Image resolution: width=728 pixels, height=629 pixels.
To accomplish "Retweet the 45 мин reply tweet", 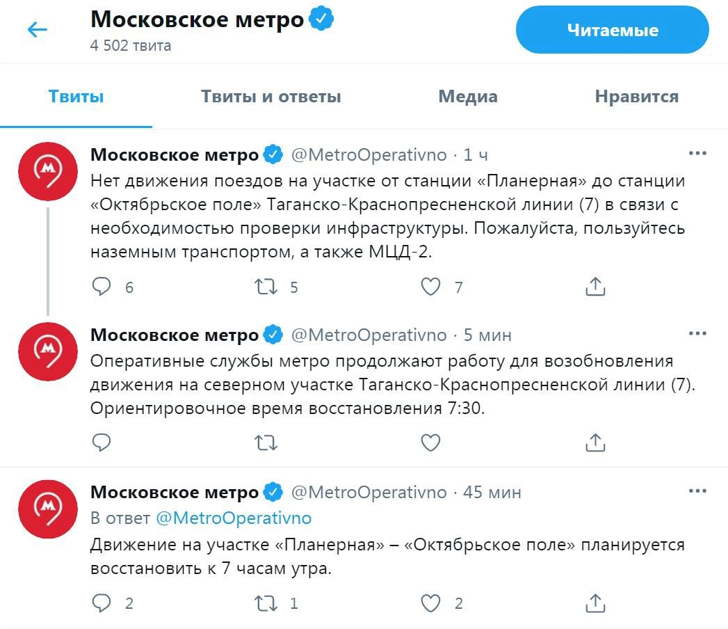I will 266,603.
